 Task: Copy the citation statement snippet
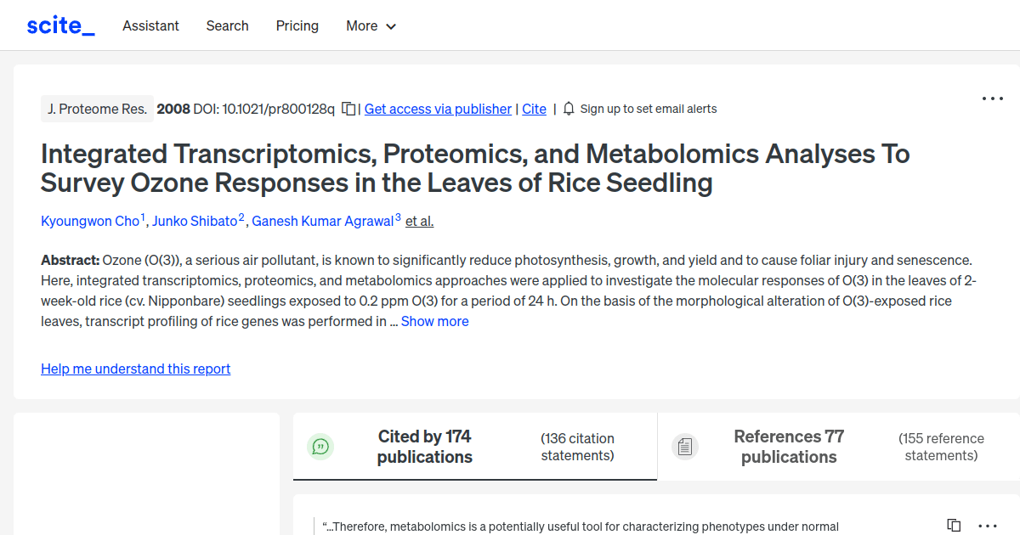[954, 526]
